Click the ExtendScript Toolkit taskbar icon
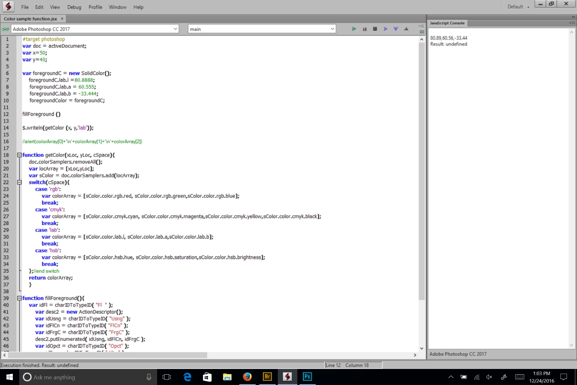 click(x=287, y=377)
